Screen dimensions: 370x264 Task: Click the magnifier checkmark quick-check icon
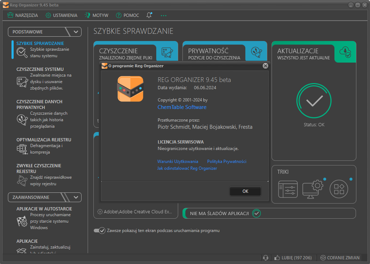tap(22, 52)
